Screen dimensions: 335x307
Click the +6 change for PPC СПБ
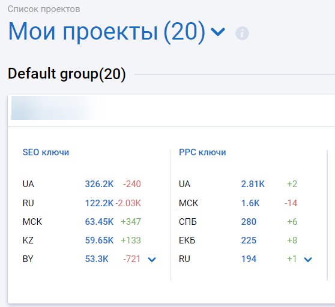pyautogui.click(x=292, y=222)
